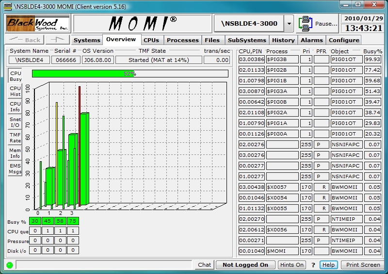
Task: Go to the Alarms tab
Action: coord(311,40)
